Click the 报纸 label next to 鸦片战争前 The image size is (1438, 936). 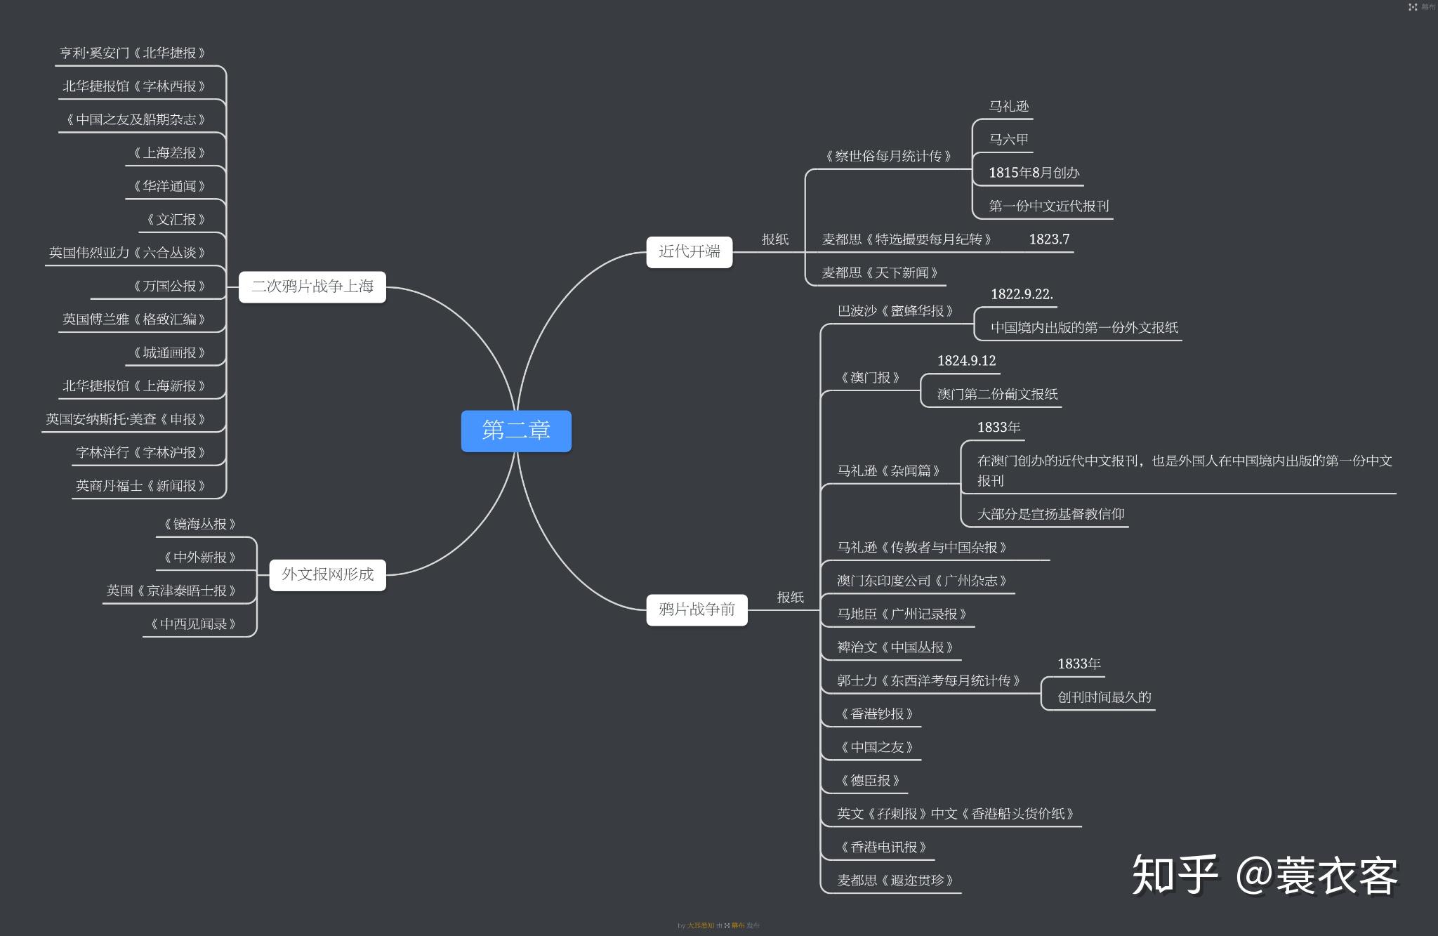click(790, 598)
